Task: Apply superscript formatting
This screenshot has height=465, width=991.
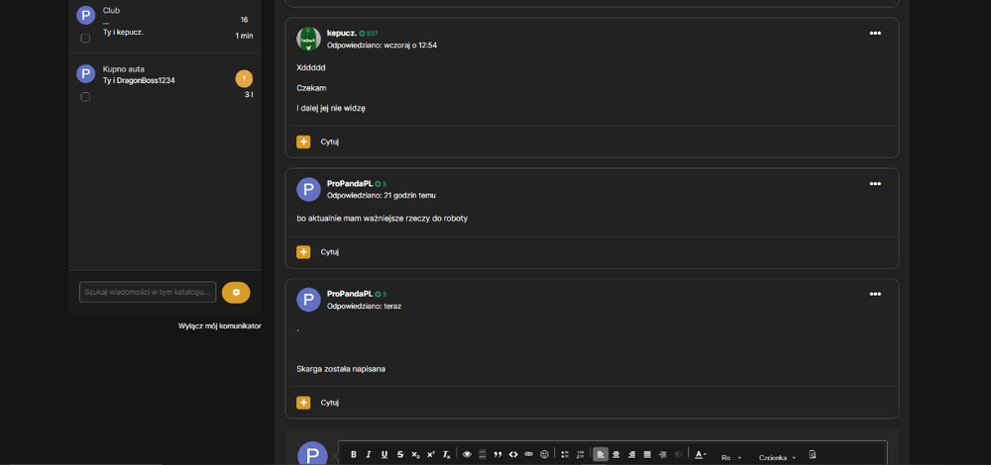Action: (x=431, y=454)
